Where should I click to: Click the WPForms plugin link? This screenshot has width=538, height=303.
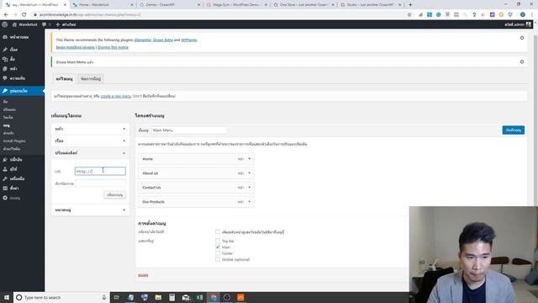[189, 40]
